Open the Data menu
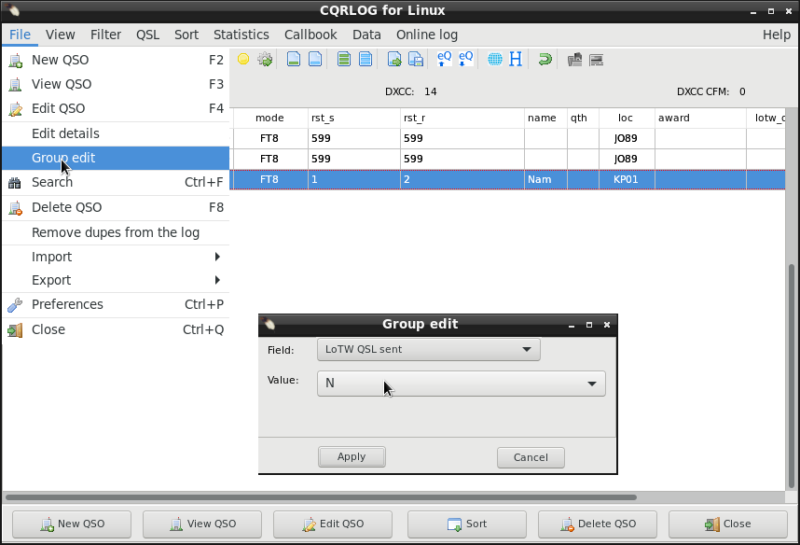 tap(366, 35)
